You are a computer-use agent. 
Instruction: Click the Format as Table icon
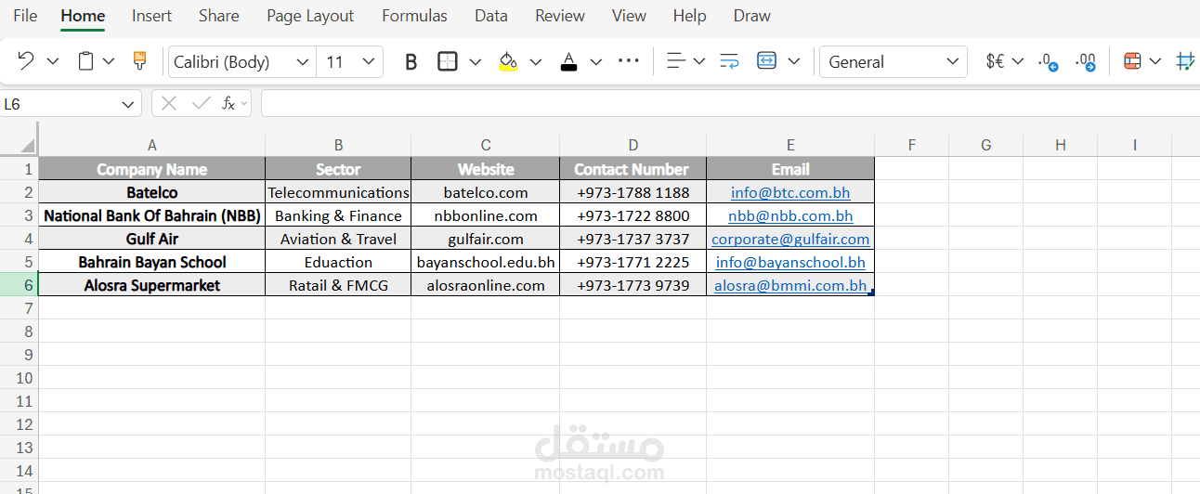click(x=1186, y=61)
